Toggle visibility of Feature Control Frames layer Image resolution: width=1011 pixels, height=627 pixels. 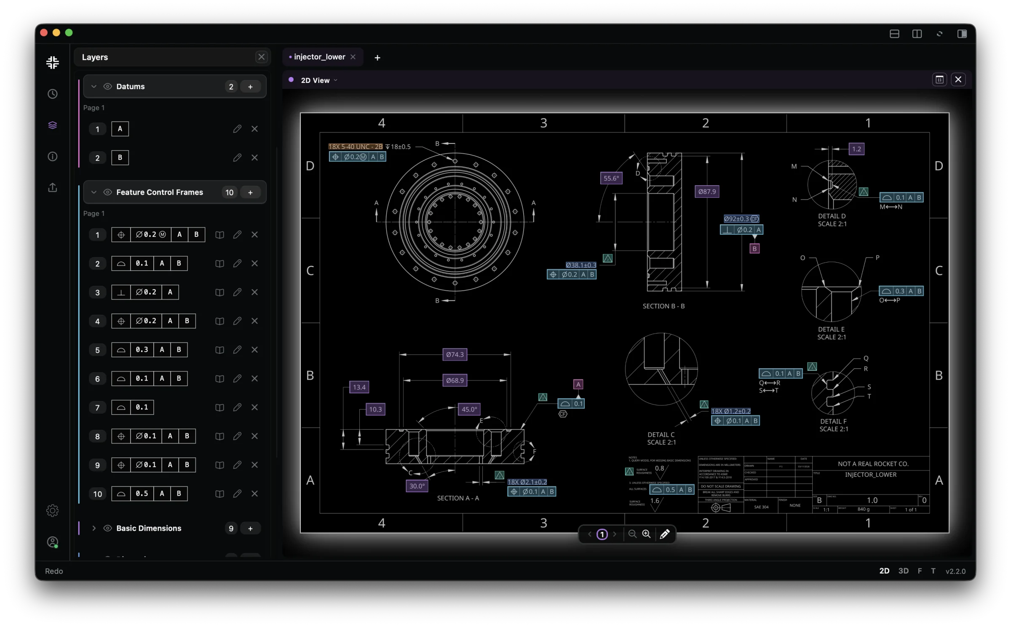tap(107, 192)
